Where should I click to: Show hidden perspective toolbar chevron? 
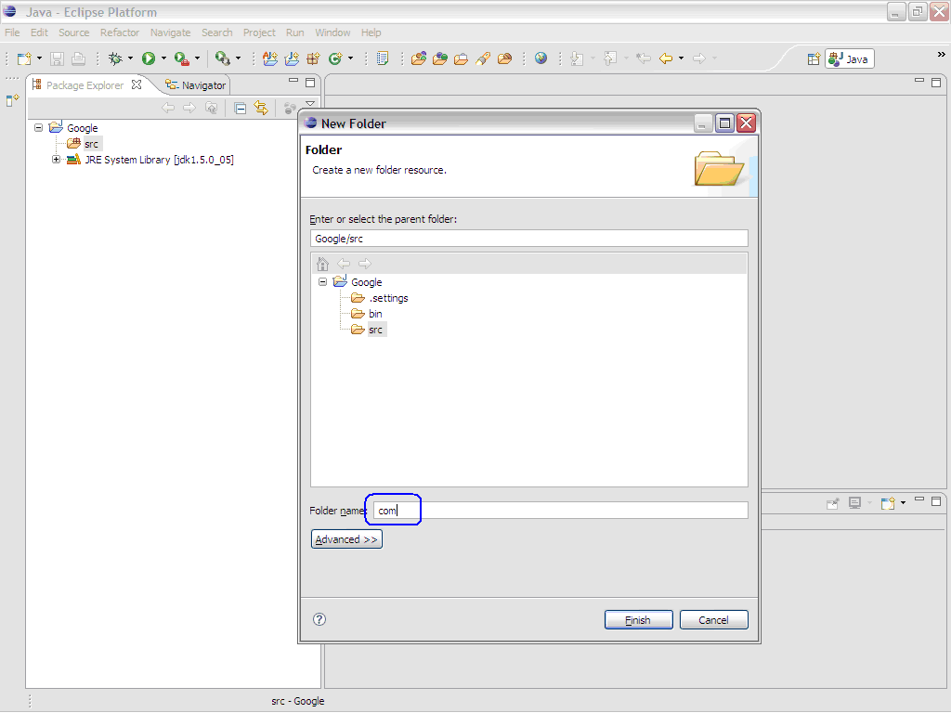941,55
